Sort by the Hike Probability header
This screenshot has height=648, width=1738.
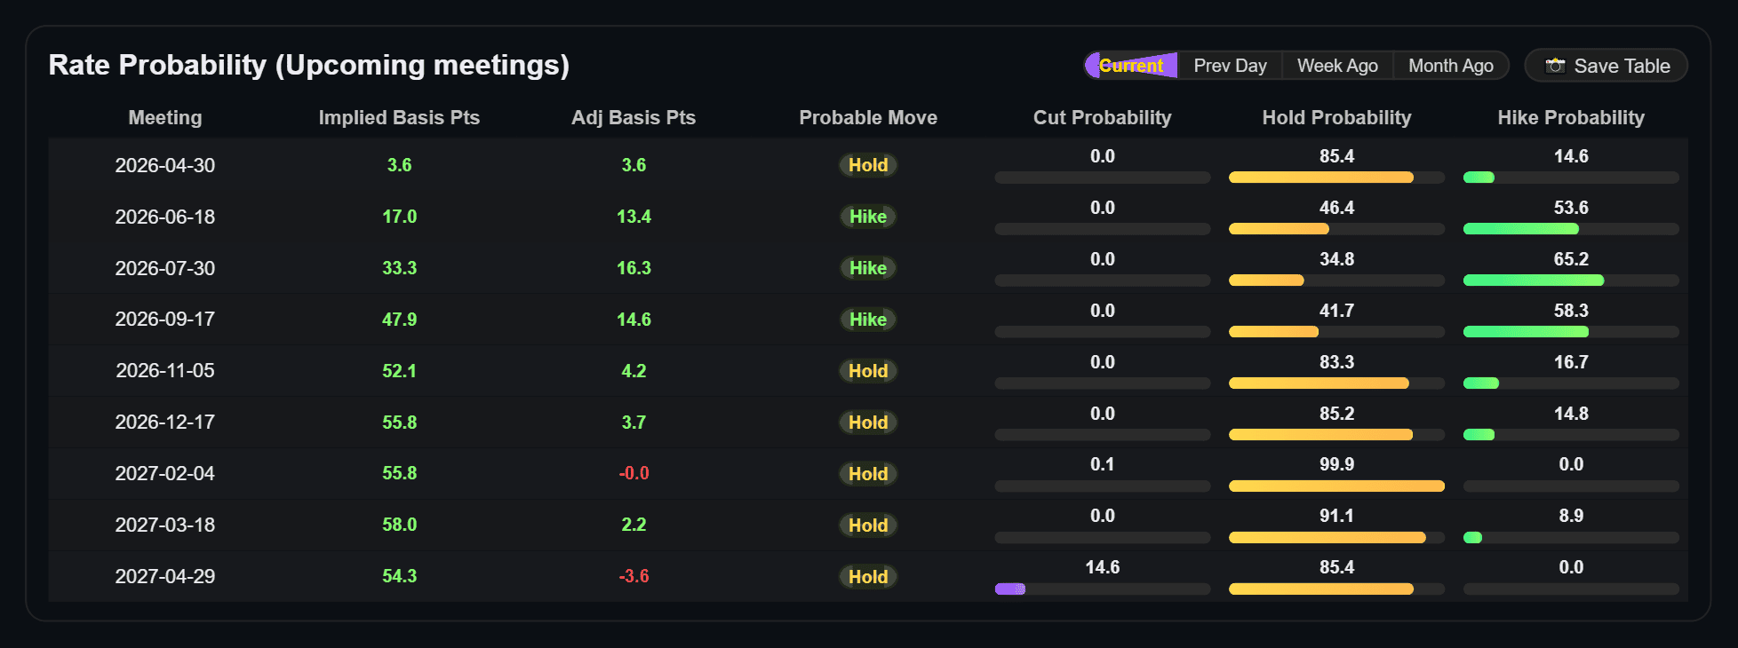(x=1571, y=116)
